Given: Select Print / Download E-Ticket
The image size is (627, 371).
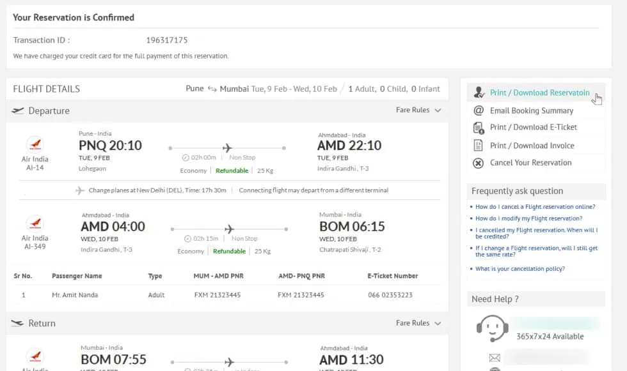Looking at the screenshot, I should [x=534, y=127].
